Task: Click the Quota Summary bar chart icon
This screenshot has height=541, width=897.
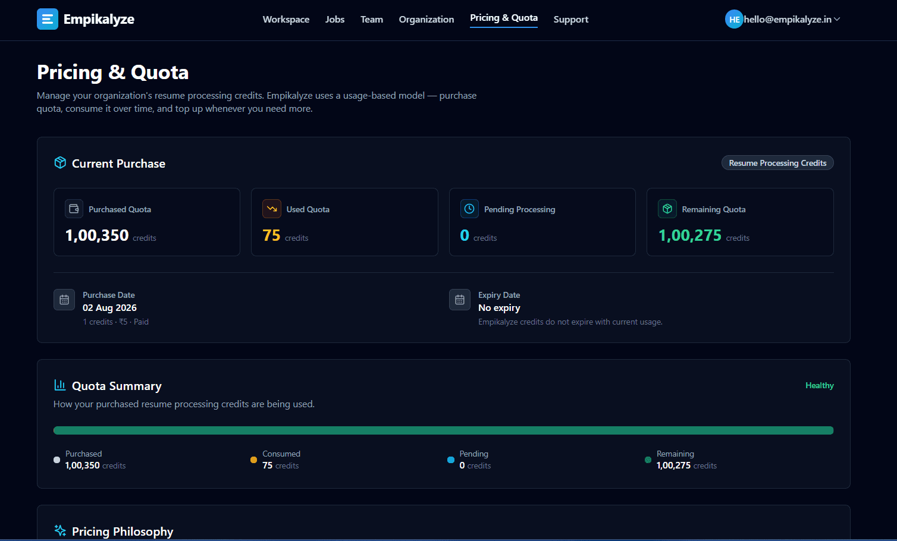Action: (60, 385)
